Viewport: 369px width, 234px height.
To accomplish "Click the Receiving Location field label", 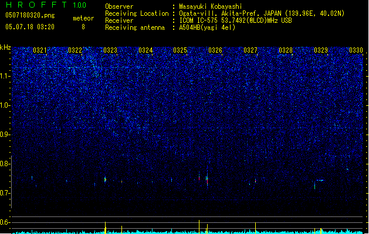I will (x=137, y=13).
